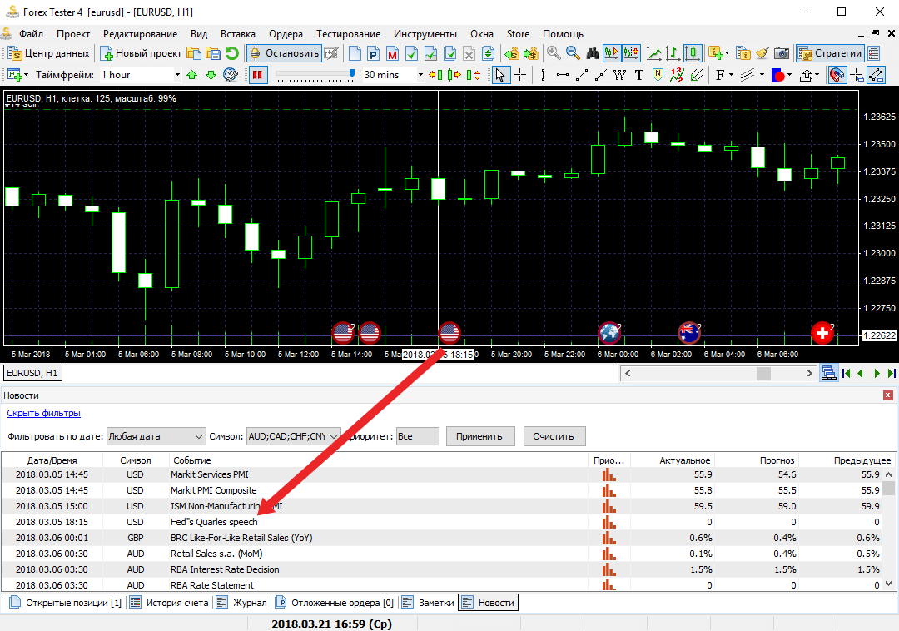The image size is (899, 631).
Task: Switch to История счета tab
Action: (x=170, y=603)
